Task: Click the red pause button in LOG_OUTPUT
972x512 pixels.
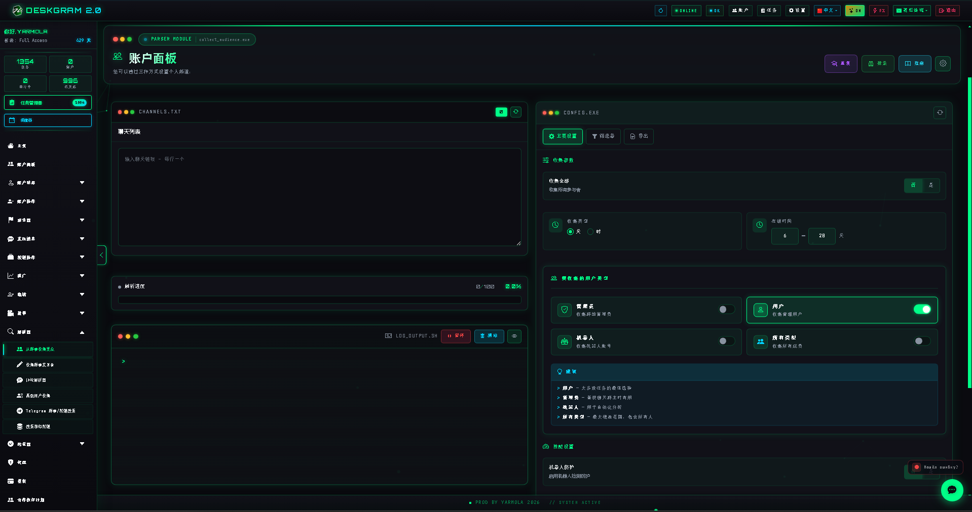Action: tap(456, 336)
